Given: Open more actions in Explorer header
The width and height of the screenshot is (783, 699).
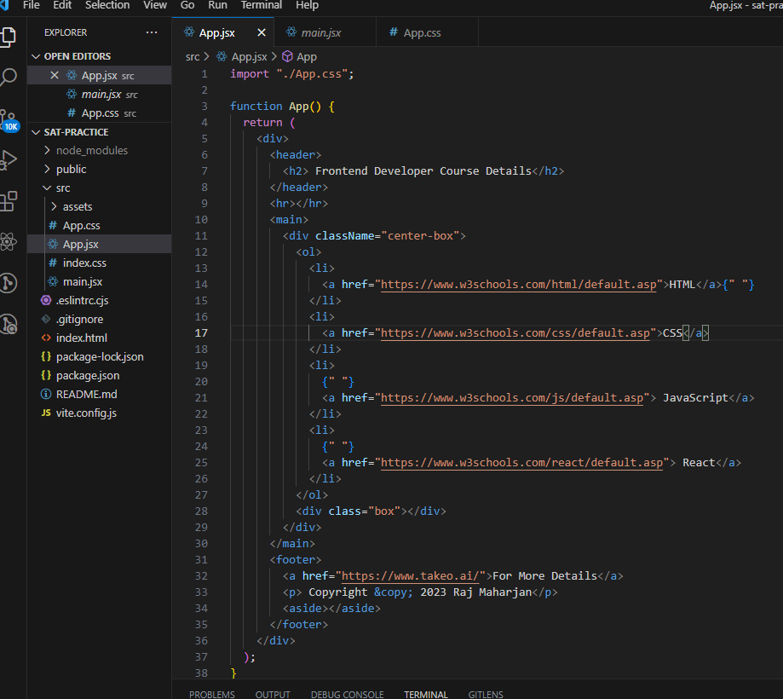Looking at the screenshot, I should tap(152, 32).
